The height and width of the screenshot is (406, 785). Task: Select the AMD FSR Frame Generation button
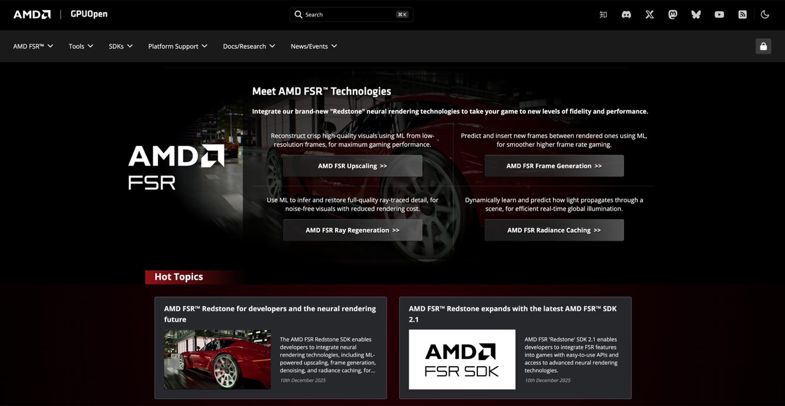pos(554,166)
